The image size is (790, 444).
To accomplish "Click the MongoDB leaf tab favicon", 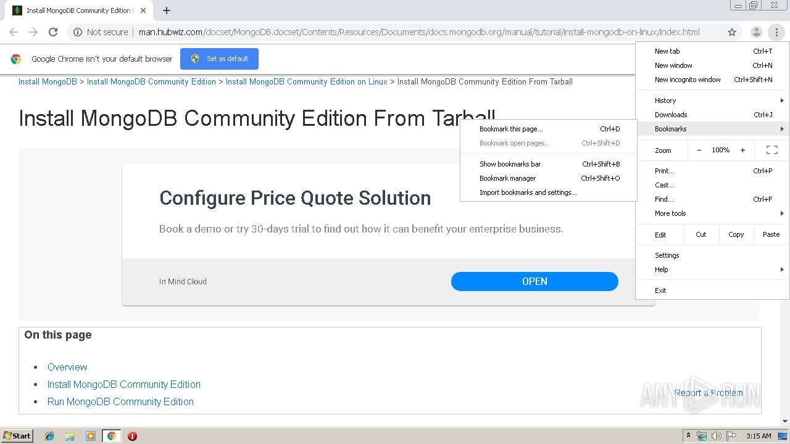I will coord(17,10).
